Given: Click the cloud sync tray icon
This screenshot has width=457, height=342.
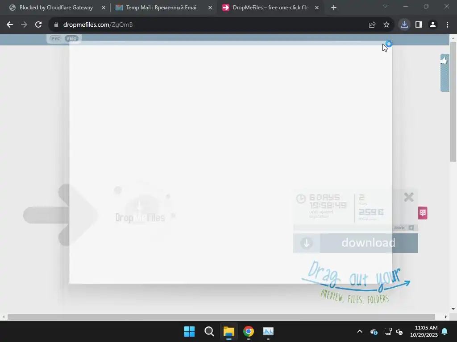Looking at the screenshot, I should [x=374, y=331].
